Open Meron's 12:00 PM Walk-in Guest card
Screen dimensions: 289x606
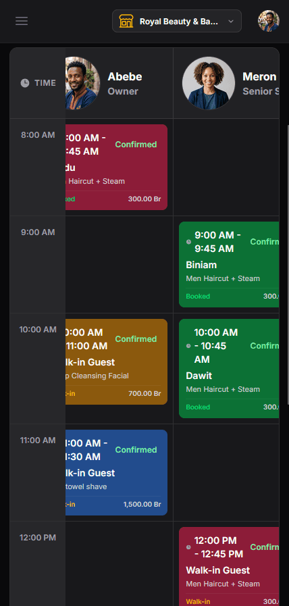(x=229, y=567)
